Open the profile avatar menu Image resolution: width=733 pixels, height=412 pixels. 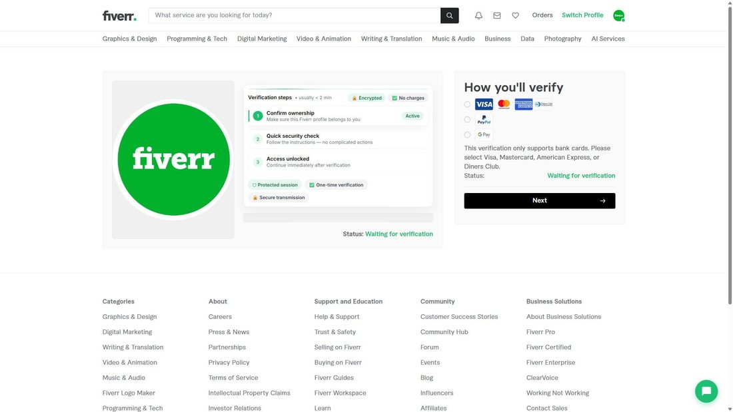point(618,15)
